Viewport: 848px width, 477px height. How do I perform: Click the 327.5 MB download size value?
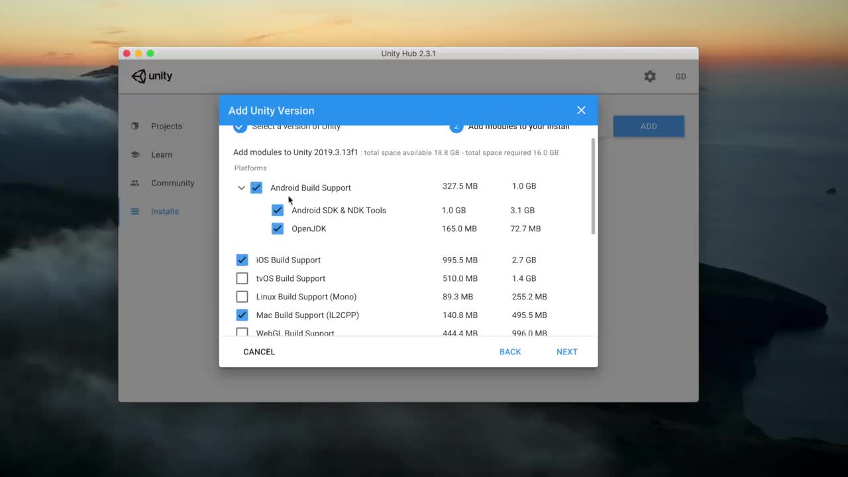point(460,186)
